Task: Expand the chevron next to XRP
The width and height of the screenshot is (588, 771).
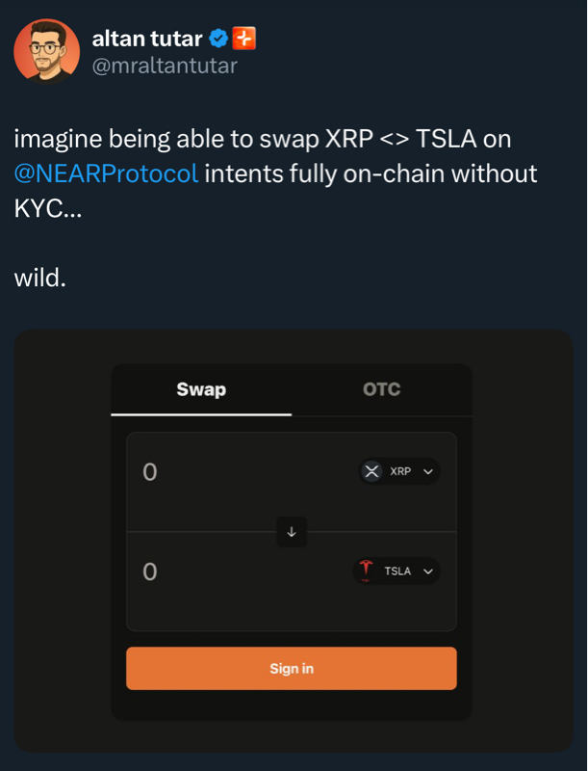Action: (428, 471)
